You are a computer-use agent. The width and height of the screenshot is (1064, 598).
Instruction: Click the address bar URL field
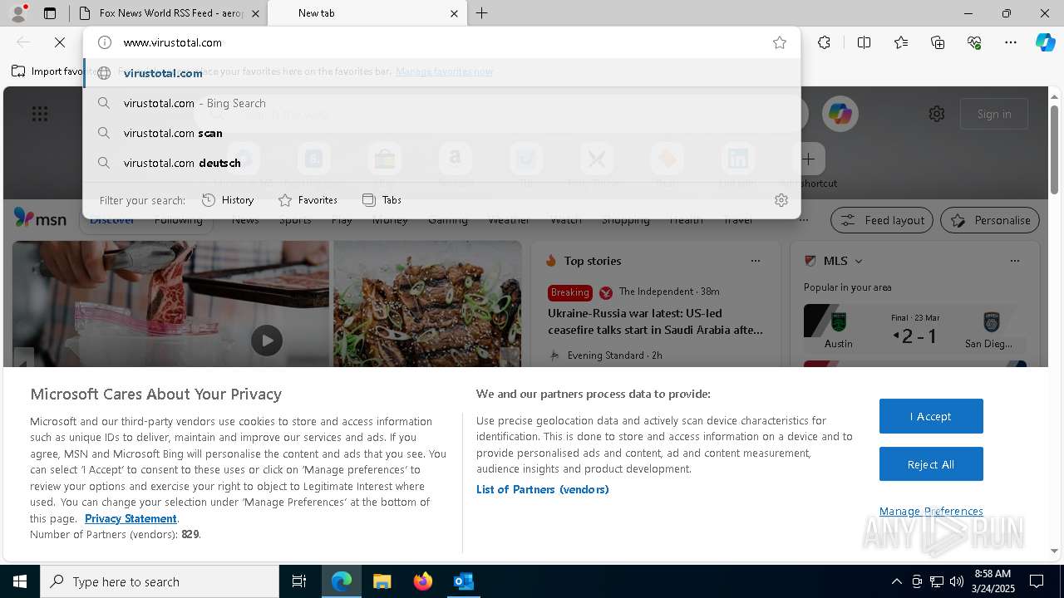tap(441, 42)
